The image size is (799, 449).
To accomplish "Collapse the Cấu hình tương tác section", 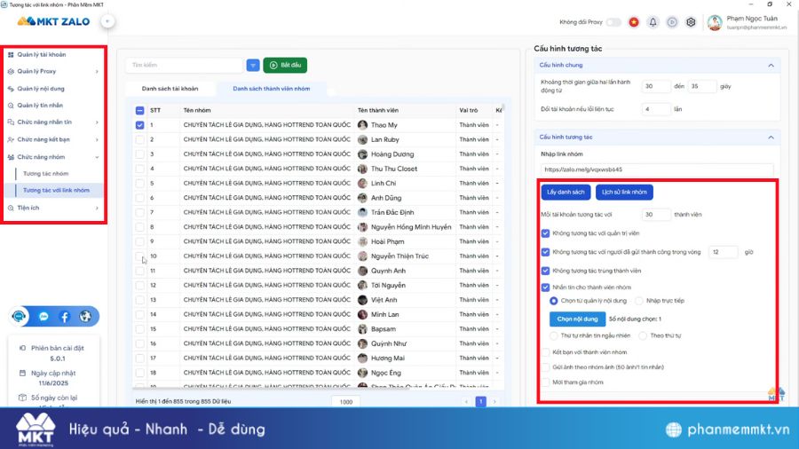I will [x=771, y=137].
